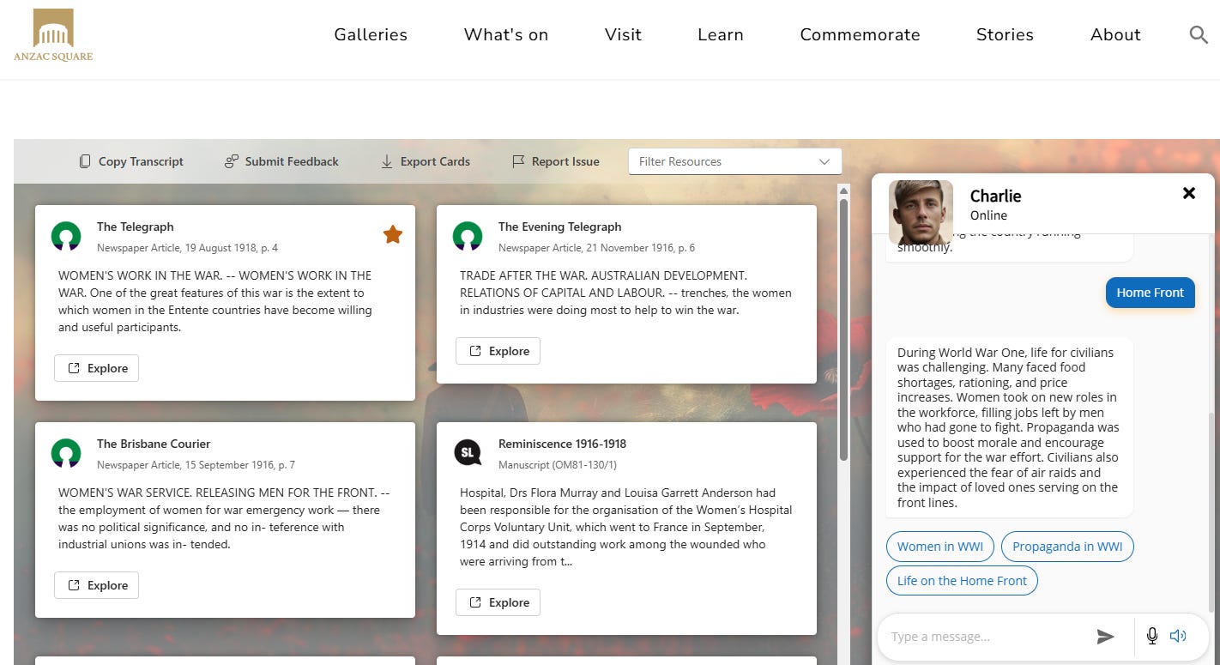The image size is (1220, 665).
Task: Click the cards list scrollbar thumb
Action: 843,329
